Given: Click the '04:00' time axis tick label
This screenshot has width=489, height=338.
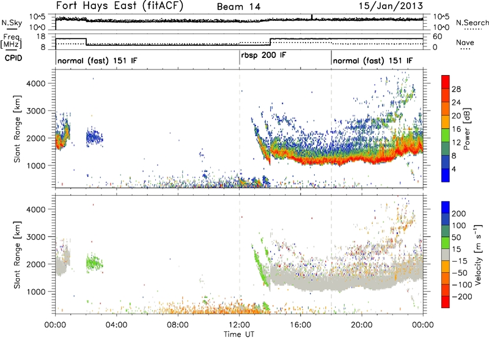Looking at the screenshot, I should (116, 325).
